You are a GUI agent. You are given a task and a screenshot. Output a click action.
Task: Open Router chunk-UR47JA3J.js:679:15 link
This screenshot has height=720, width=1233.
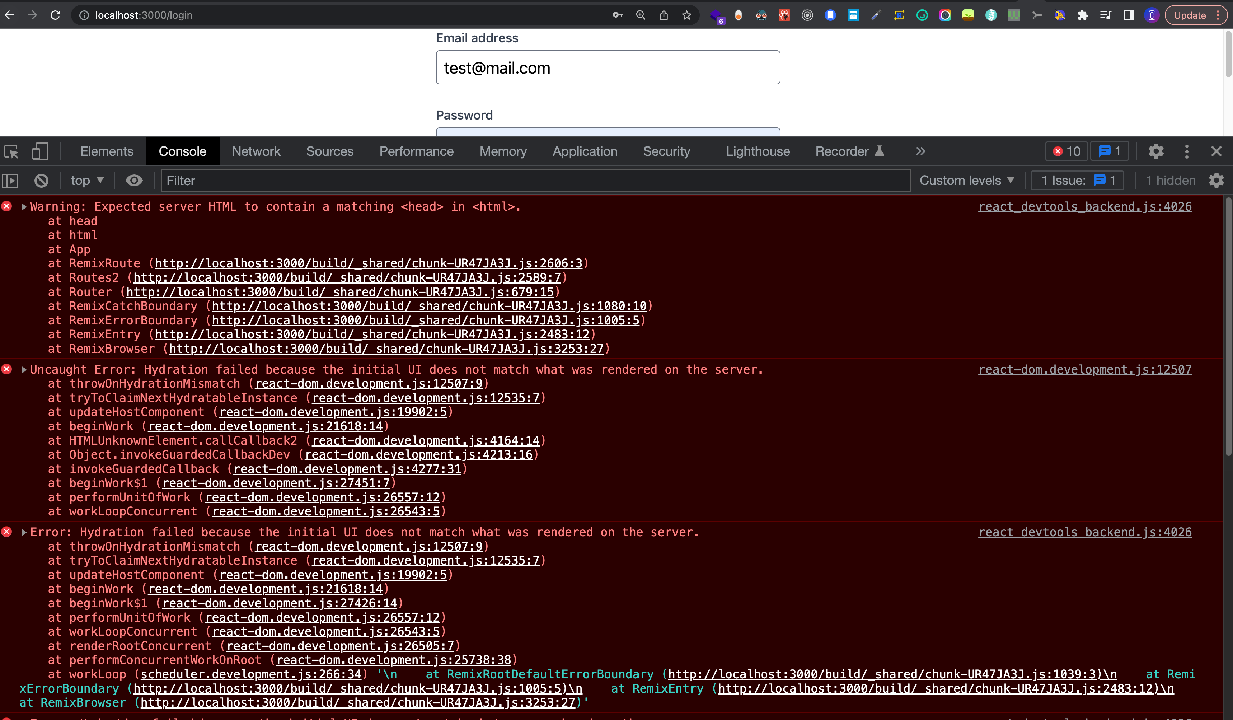click(x=340, y=292)
